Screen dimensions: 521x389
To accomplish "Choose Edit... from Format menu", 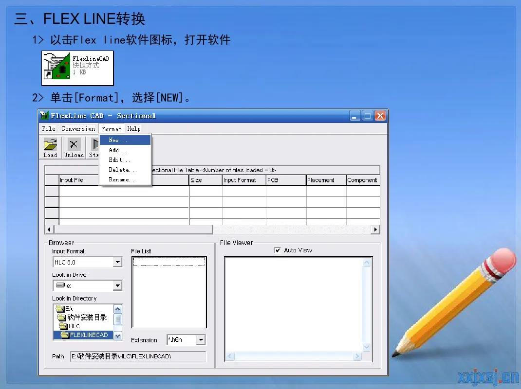I will pyautogui.click(x=125, y=159).
